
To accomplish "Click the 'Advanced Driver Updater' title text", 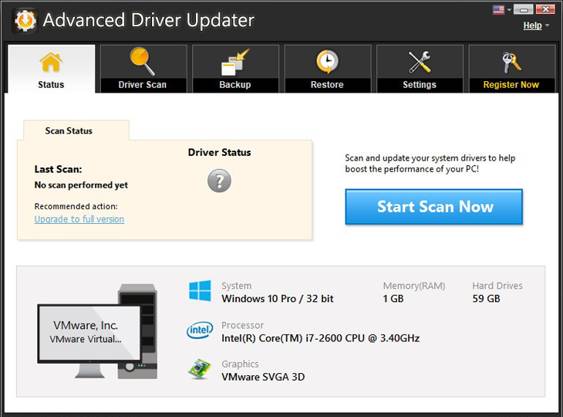I will tap(149, 20).
